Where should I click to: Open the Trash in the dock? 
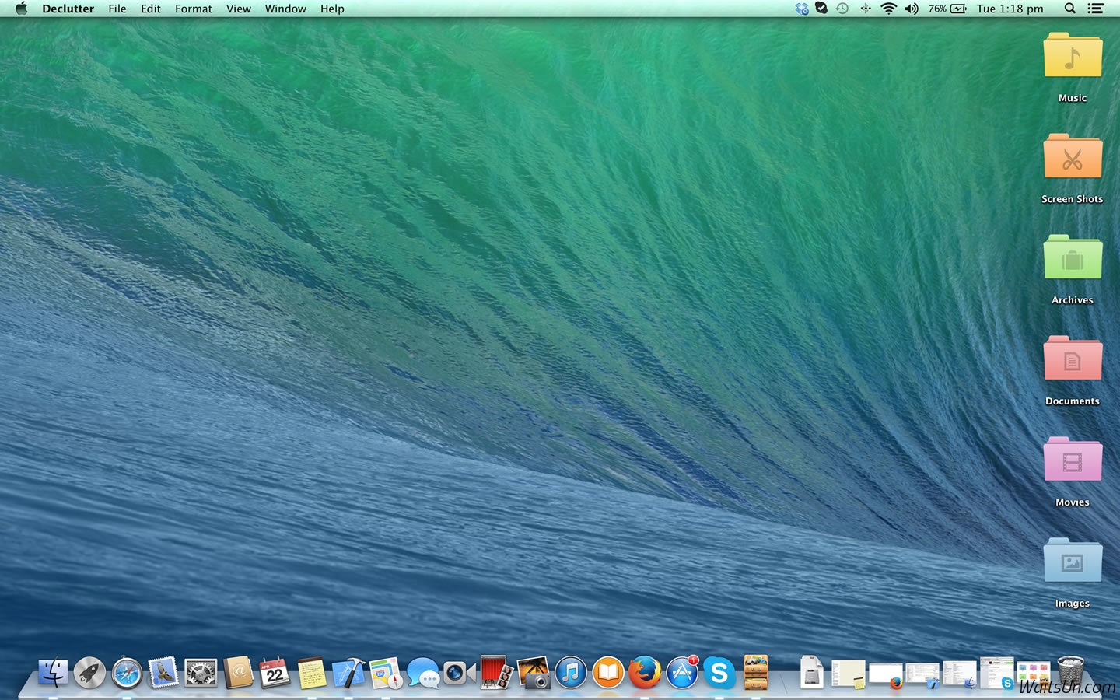pos(1070,672)
